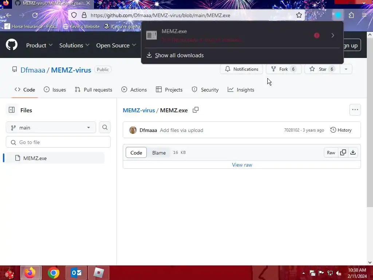This screenshot has height=280, width=373.
Task: Open Add files via upload commit message
Action: pos(181,130)
